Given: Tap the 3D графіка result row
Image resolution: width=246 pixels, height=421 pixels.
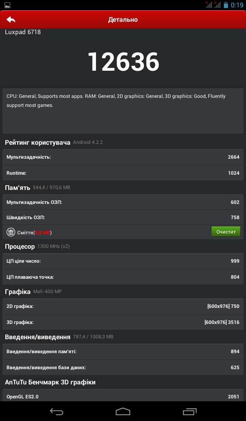Looking at the screenshot, I should [123, 322].
